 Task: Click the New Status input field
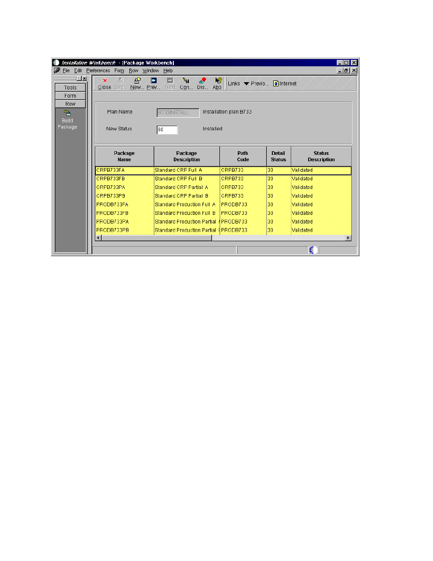pos(167,130)
